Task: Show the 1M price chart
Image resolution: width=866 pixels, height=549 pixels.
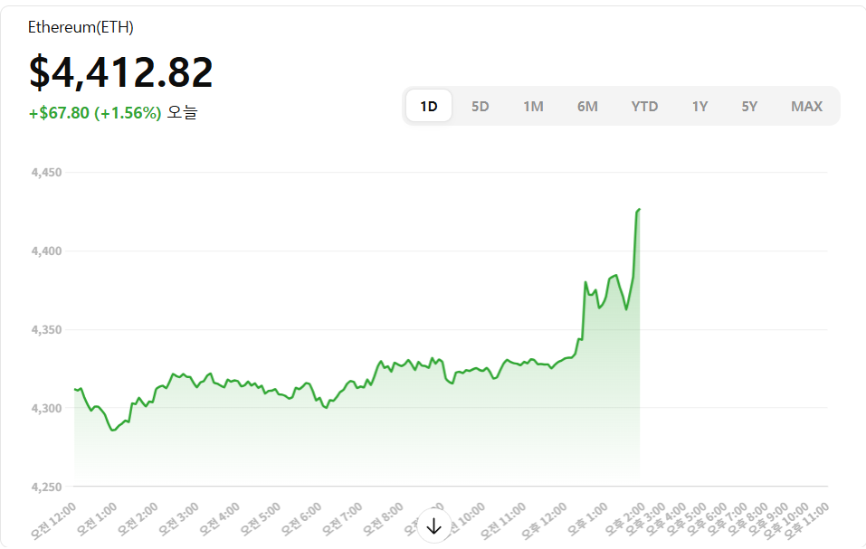Action: [533, 106]
